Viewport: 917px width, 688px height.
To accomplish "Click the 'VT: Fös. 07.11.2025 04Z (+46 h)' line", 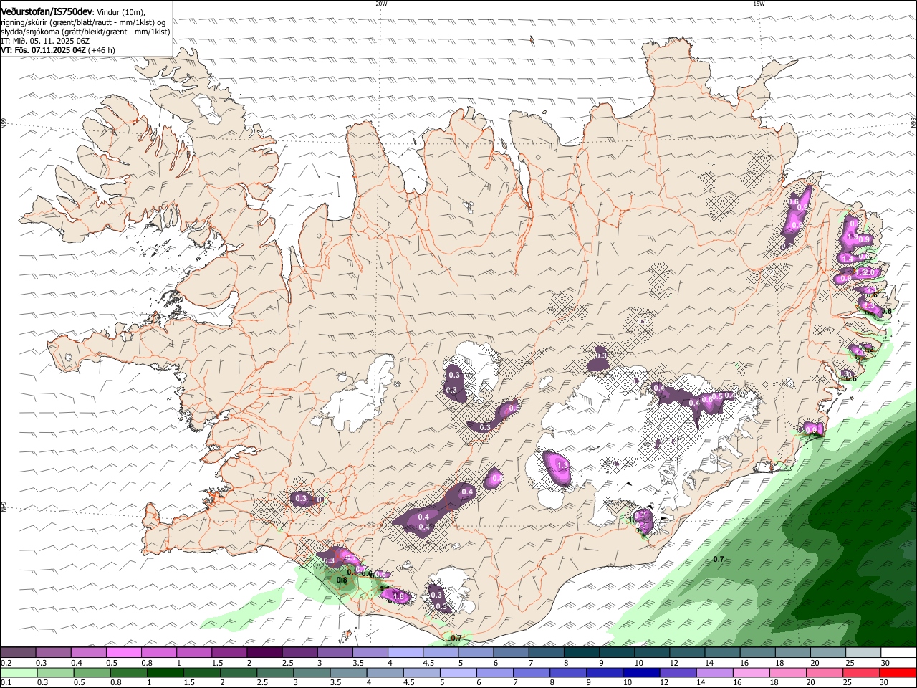I will 58,50.
